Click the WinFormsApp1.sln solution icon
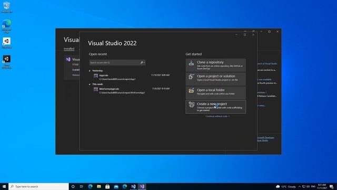Viewport: 337px width, 190px height. click(96, 89)
